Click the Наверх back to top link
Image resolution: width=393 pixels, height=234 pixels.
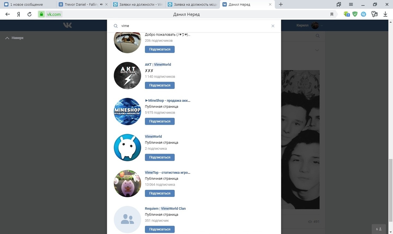coord(17,38)
